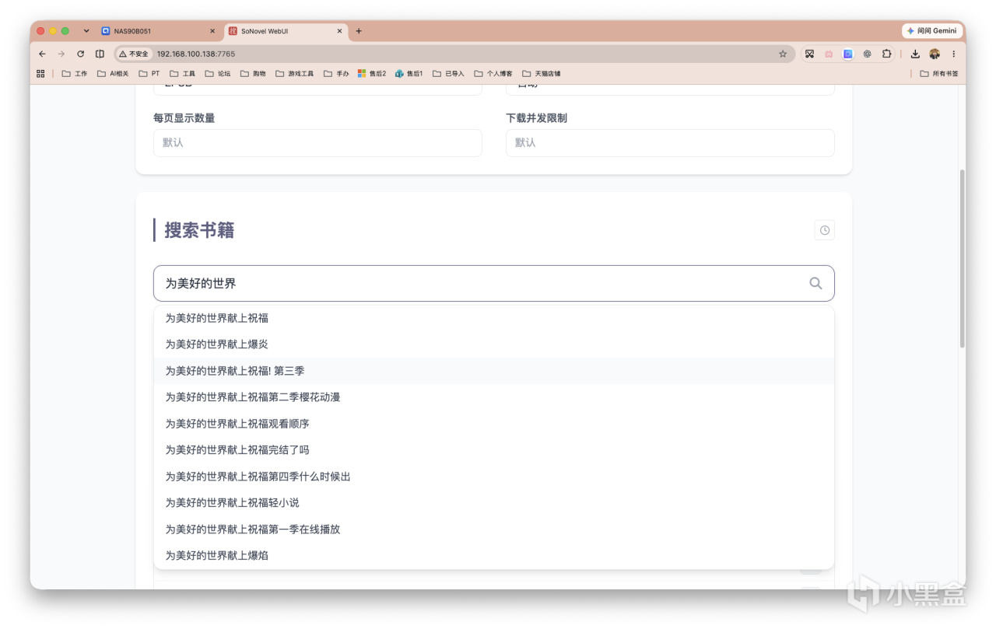Viewport: 996px width, 629px height.
Task: Open the 已导入 bookmarks folder
Action: pos(448,73)
